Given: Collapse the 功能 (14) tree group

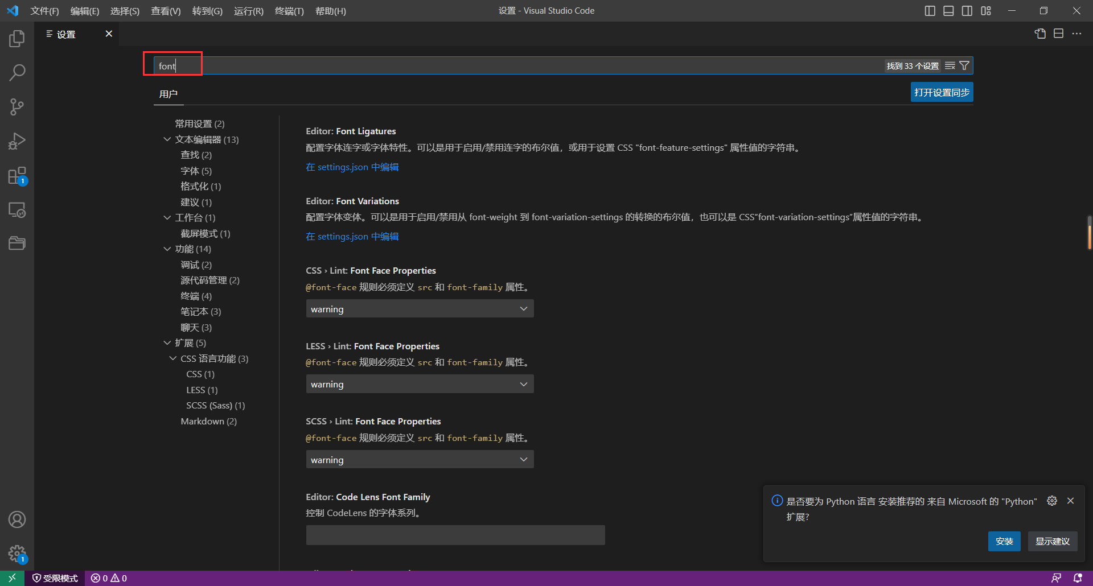Looking at the screenshot, I should (x=167, y=249).
